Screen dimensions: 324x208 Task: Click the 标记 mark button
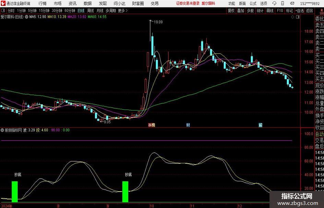289,11
